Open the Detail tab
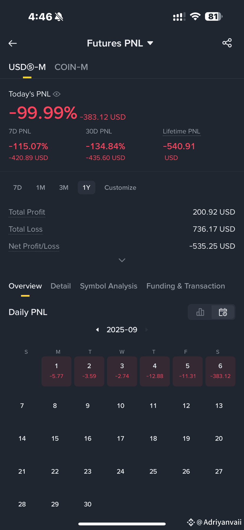 pos(61,286)
